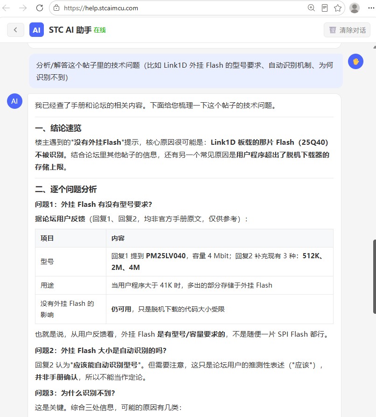The width and height of the screenshot is (376, 417).
Task: Bookmark this page with the star icon
Action: (338, 8)
